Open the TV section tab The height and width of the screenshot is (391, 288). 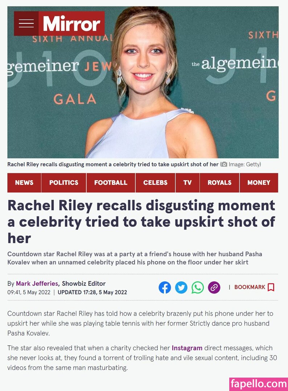click(x=188, y=182)
